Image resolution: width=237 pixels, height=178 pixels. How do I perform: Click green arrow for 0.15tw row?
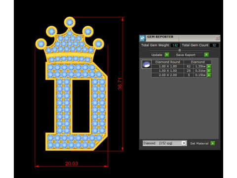[209, 75]
